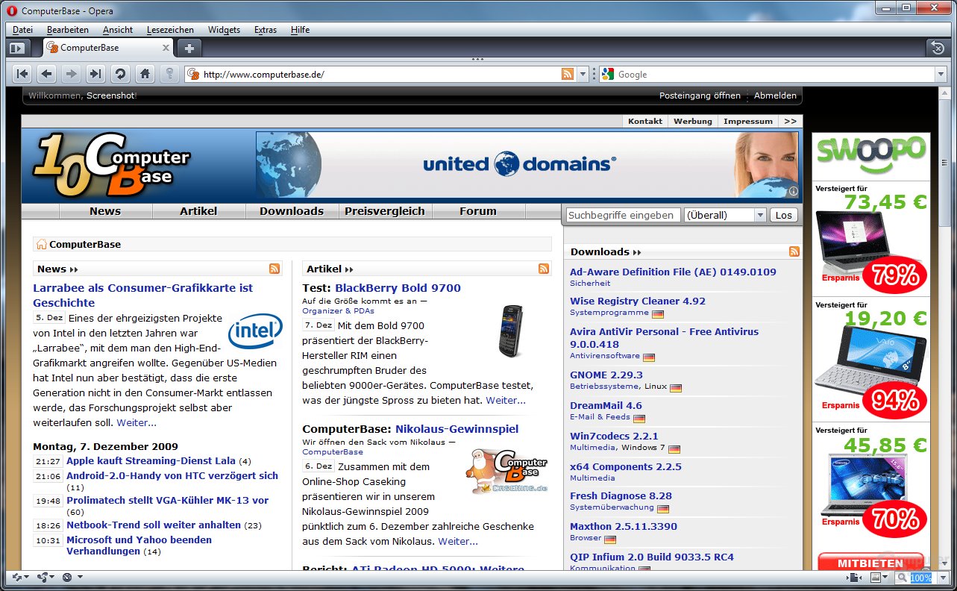Expand the show images dropdown arrow
Screen dimensions: 957x591
(x=885, y=578)
